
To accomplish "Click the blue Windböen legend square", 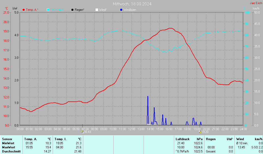I will point(121,10).
